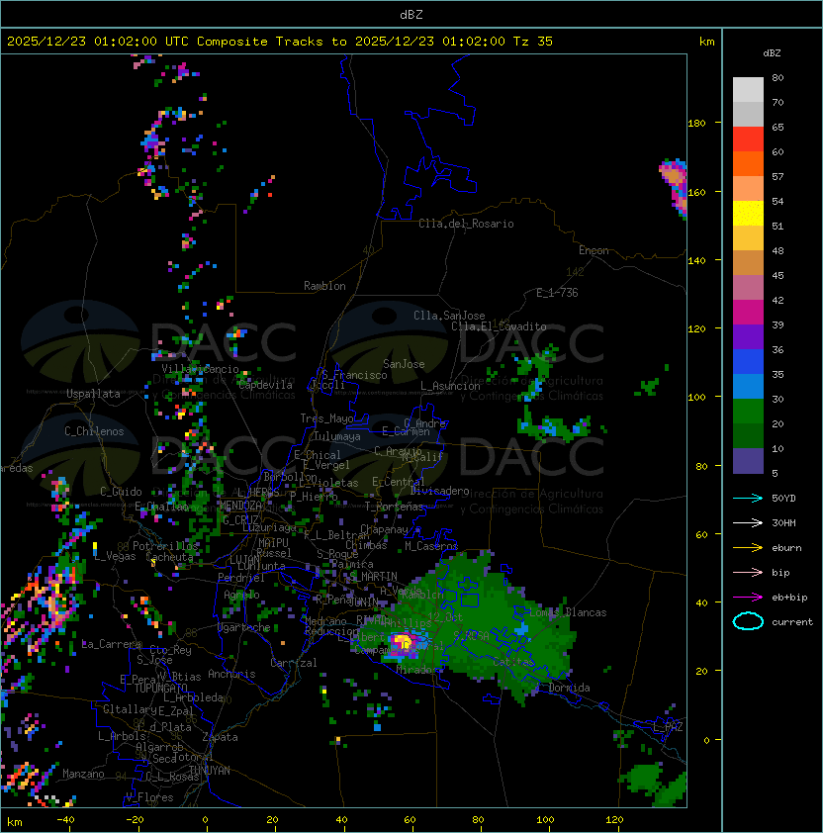Click the 'current' legend label
823x833 pixels.
click(792, 622)
